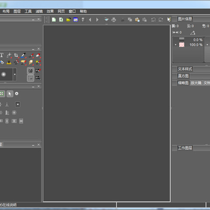Switch to the 图片信息 panel tab
The image size is (210, 210).
pyautogui.click(x=185, y=19)
